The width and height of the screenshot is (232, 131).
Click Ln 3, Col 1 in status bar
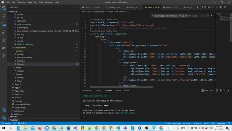187,123
